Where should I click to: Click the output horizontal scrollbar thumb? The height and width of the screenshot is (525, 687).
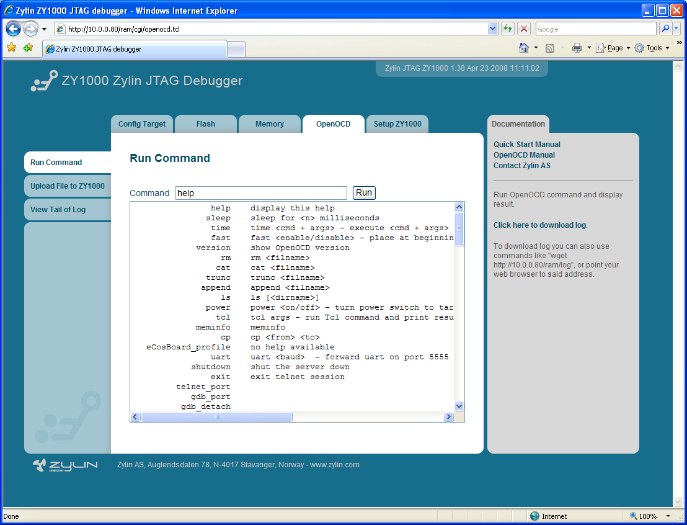click(x=216, y=416)
